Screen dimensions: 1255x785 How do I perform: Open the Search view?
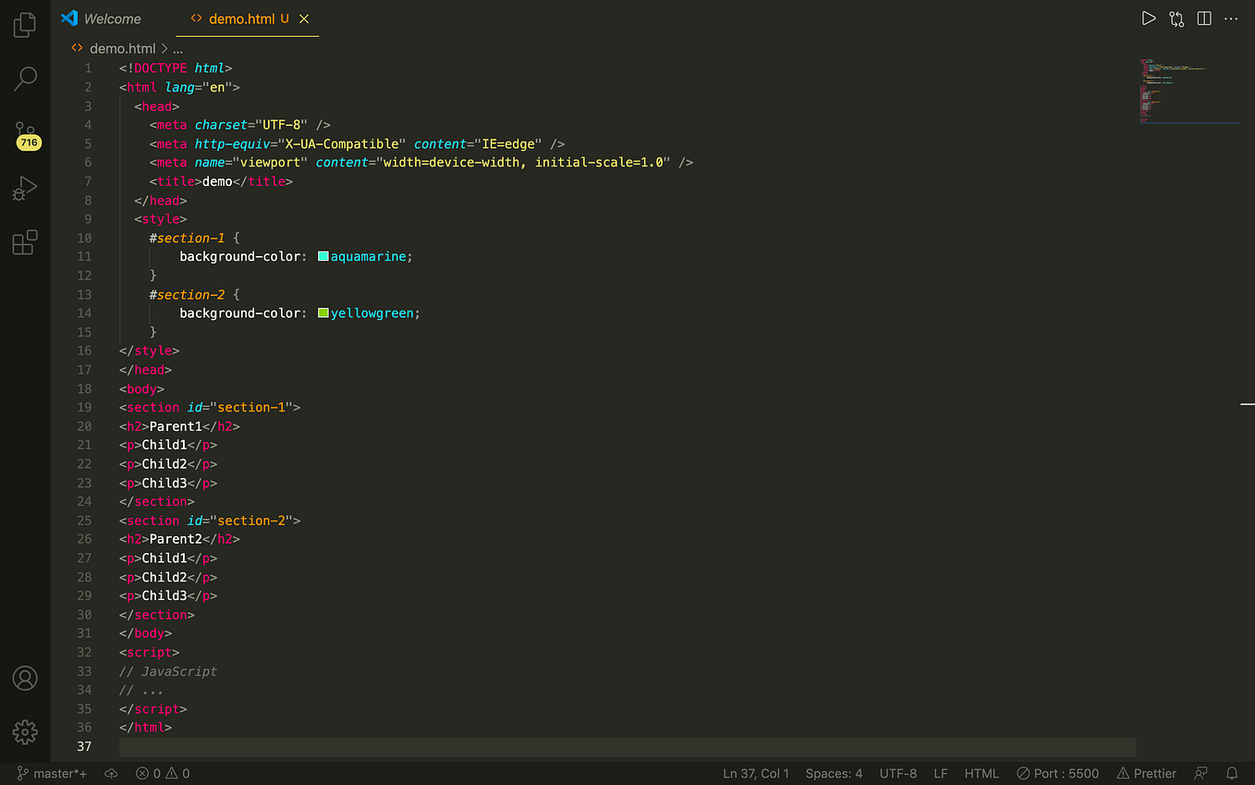point(25,79)
